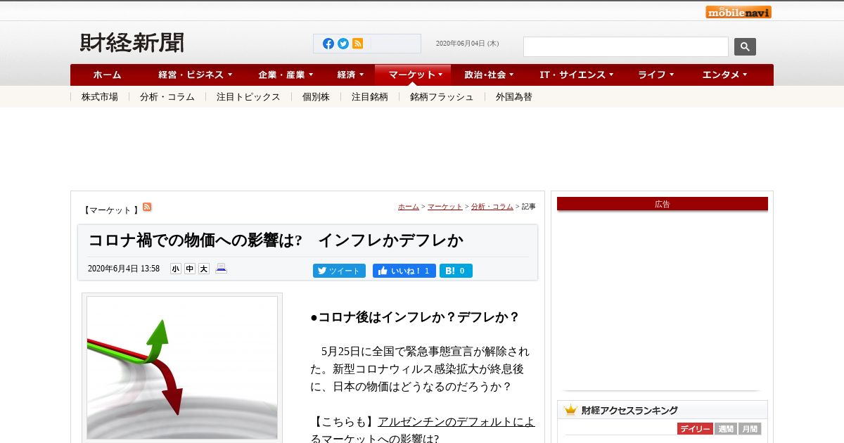Open the RSS feed icon in header
844x443 pixels.
(357, 44)
